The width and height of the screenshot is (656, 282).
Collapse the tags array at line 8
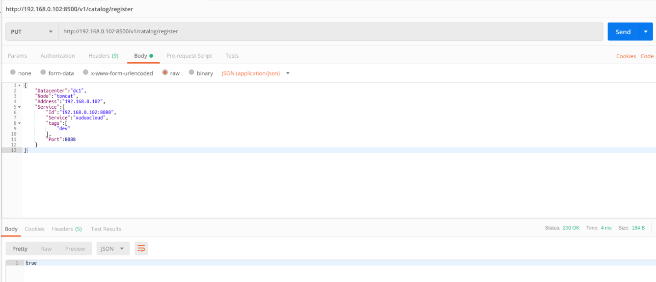click(x=19, y=123)
